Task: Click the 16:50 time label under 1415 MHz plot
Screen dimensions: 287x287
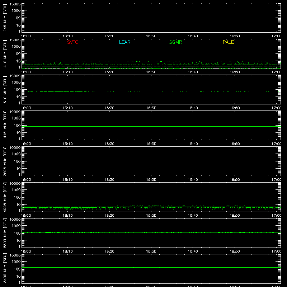Action: coord(235,144)
